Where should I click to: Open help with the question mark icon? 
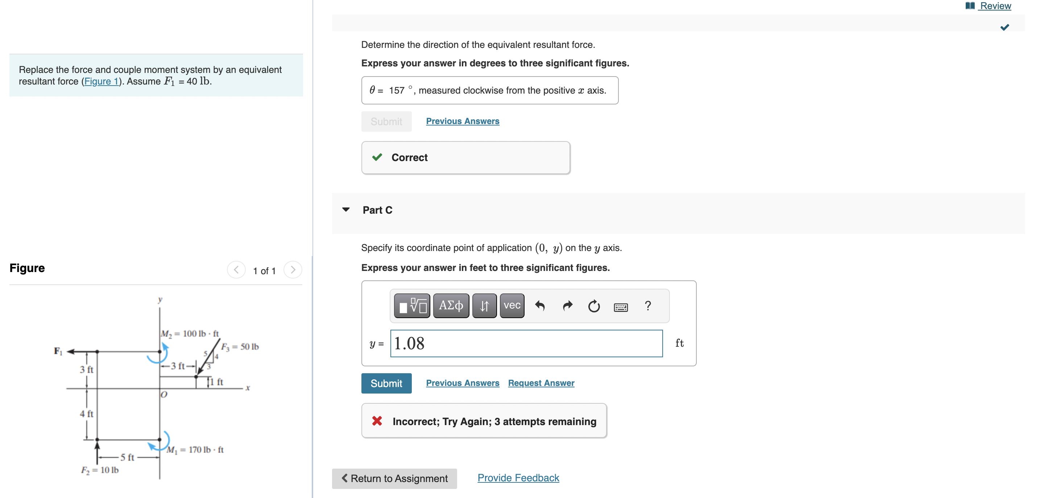648,306
